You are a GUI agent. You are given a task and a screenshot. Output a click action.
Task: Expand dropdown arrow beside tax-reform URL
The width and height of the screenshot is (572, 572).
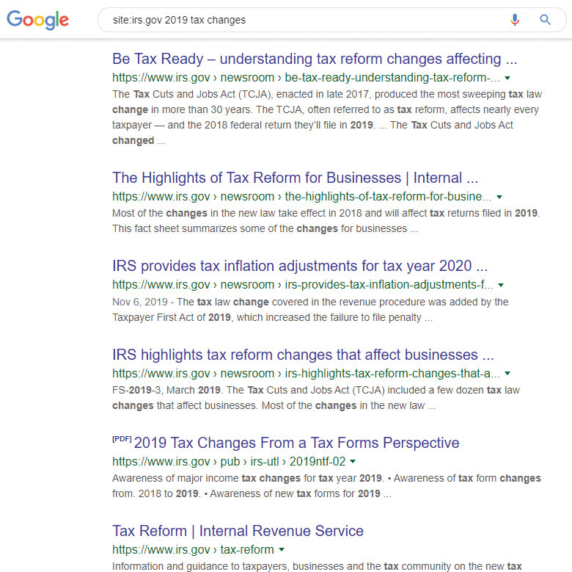(x=282, y=550)
